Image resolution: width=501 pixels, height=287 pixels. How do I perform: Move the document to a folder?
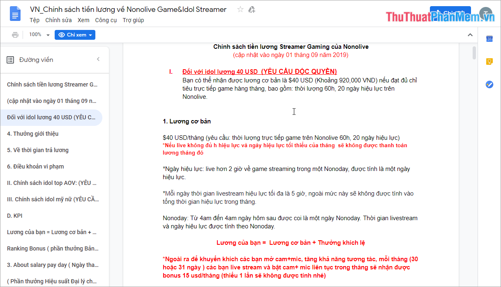[x=252, y=9]
